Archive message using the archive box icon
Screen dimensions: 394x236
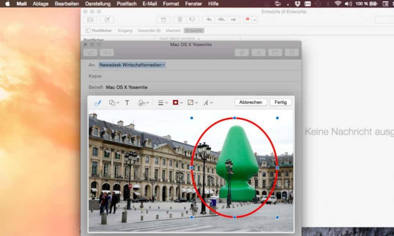[x=163, y=20]
